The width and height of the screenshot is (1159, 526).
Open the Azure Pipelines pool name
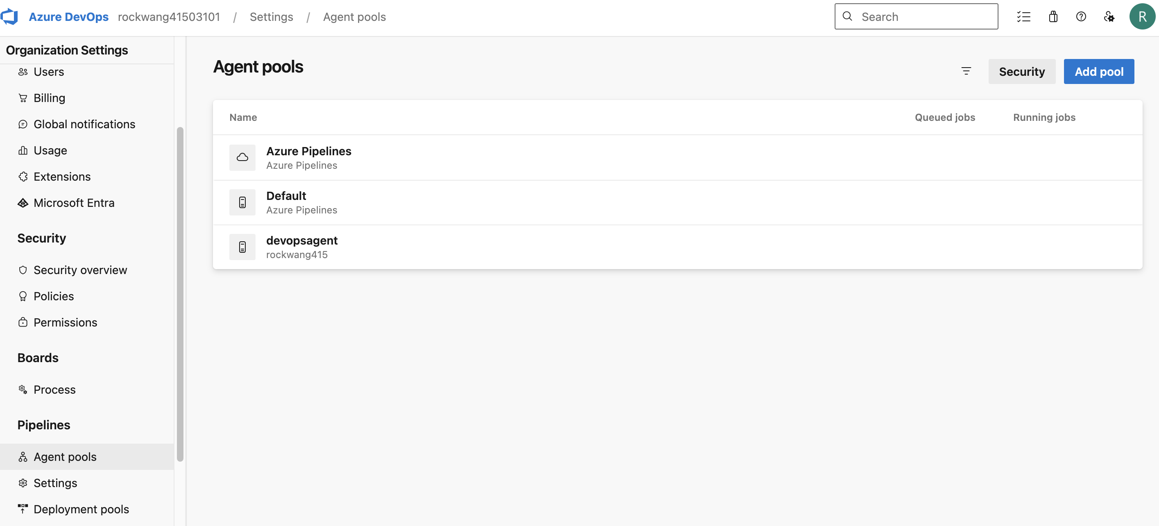point(309,151)
